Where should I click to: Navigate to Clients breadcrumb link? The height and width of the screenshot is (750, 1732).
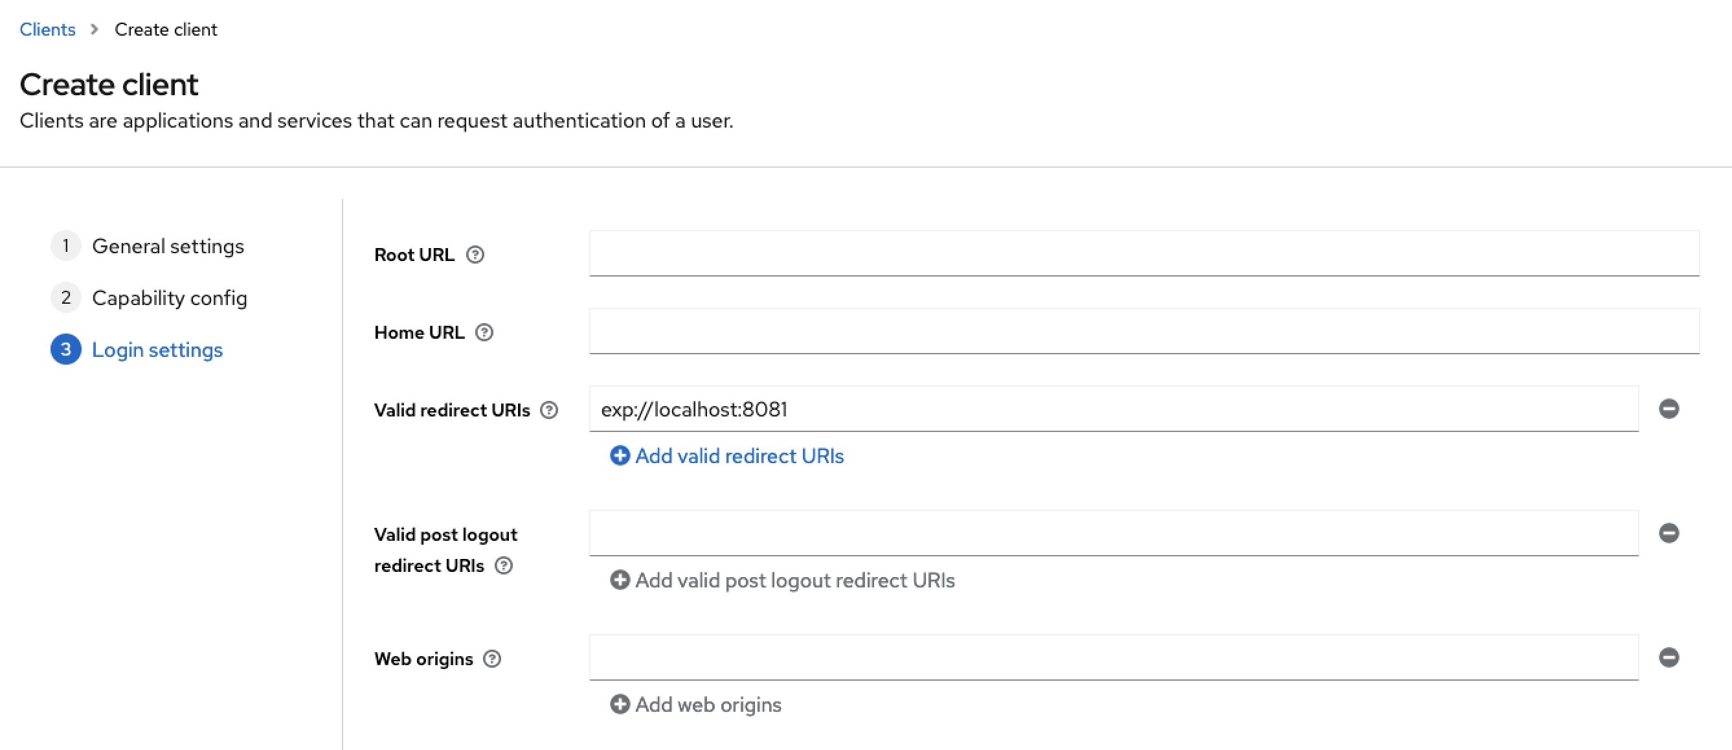[48, 30]
